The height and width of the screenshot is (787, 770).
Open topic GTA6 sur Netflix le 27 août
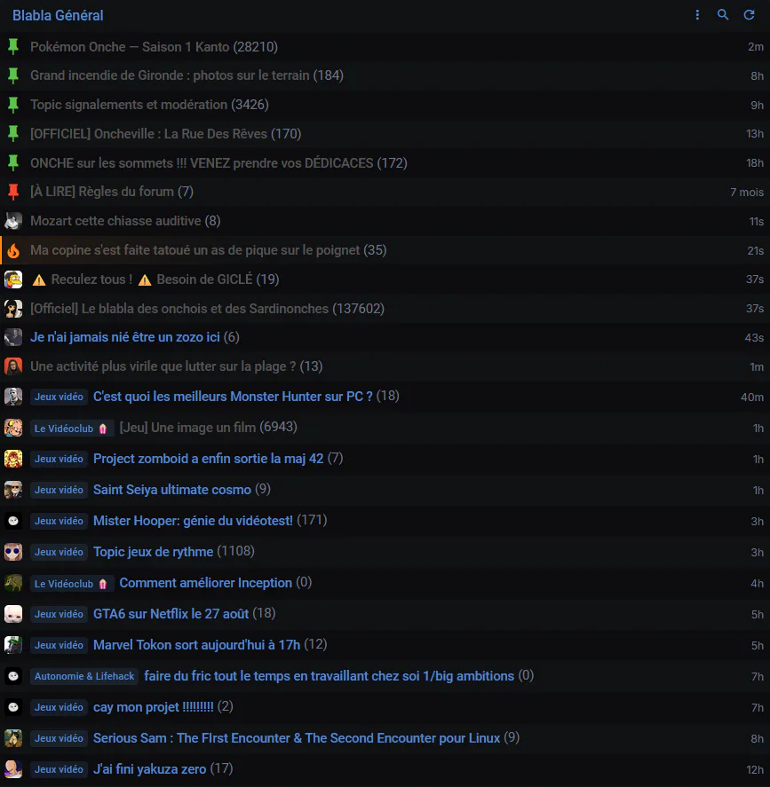(171, 614)
